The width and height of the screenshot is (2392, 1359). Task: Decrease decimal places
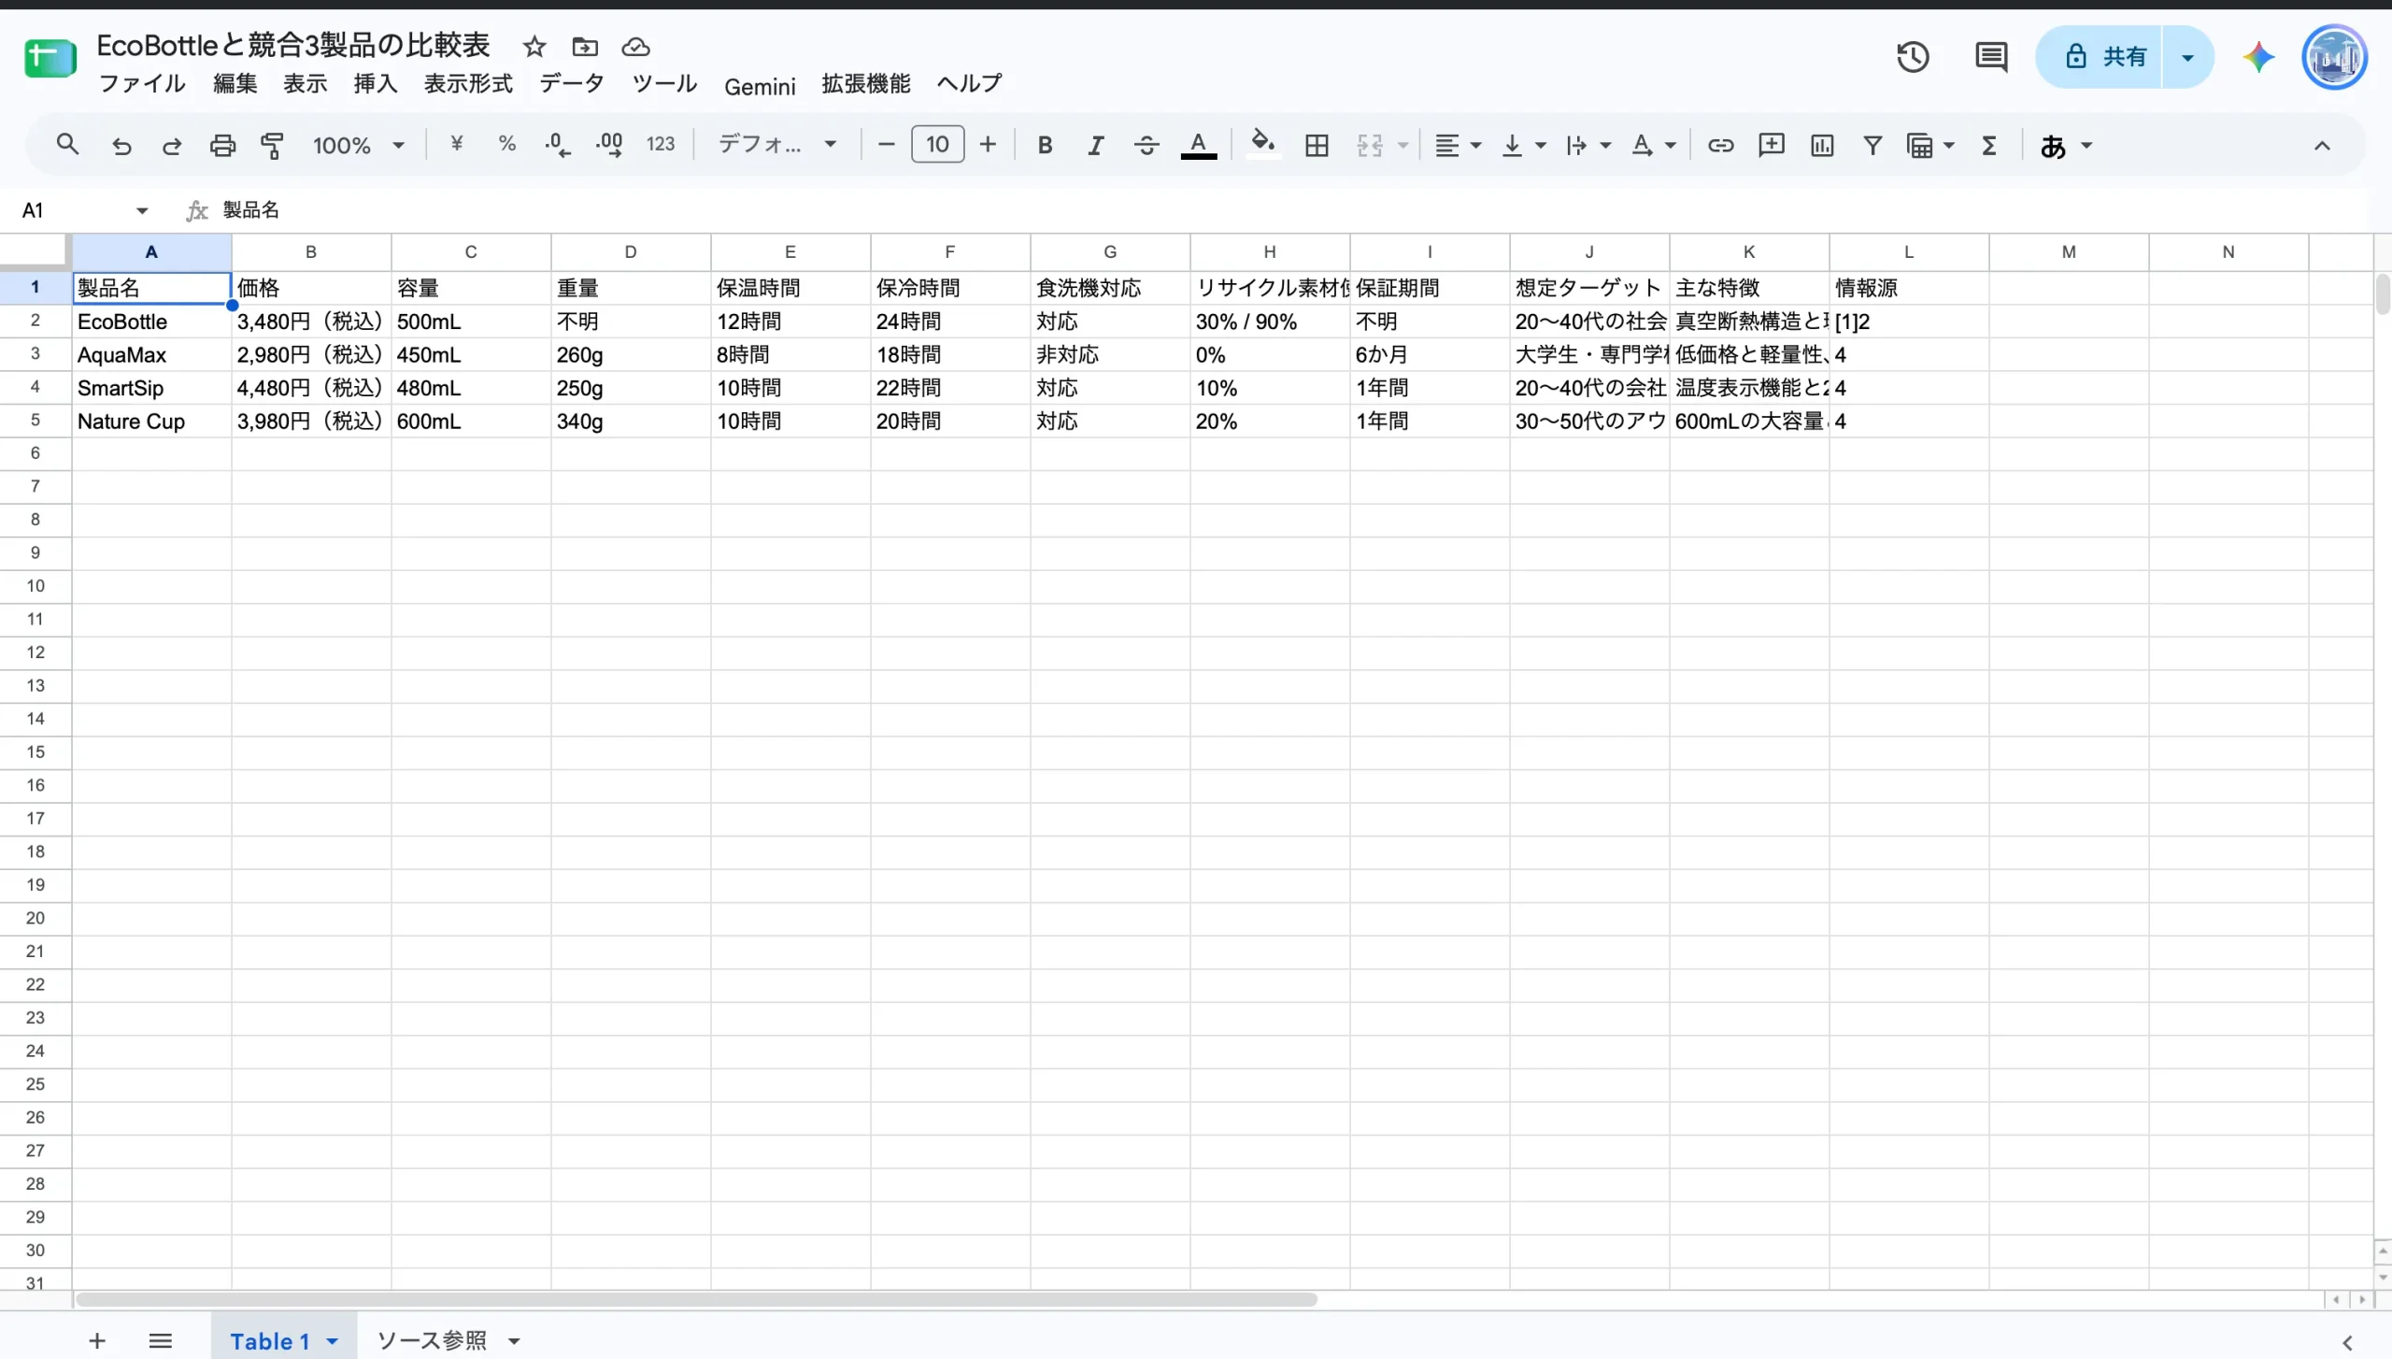558,144
